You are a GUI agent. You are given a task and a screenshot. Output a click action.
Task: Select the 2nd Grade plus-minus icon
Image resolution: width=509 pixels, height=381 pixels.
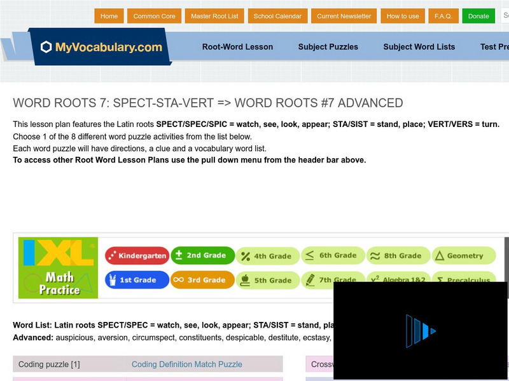click(179, 256)
